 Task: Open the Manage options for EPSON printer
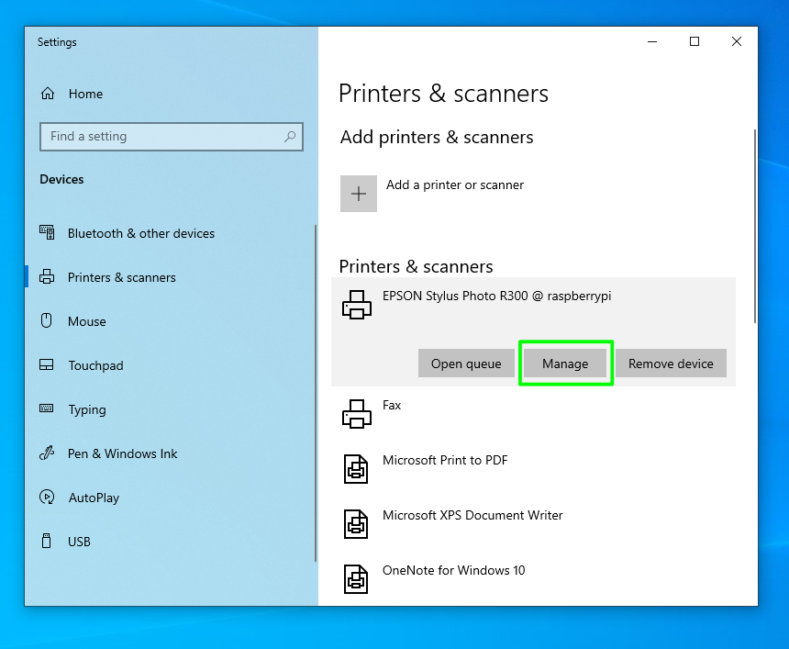[x=565, y=363]
